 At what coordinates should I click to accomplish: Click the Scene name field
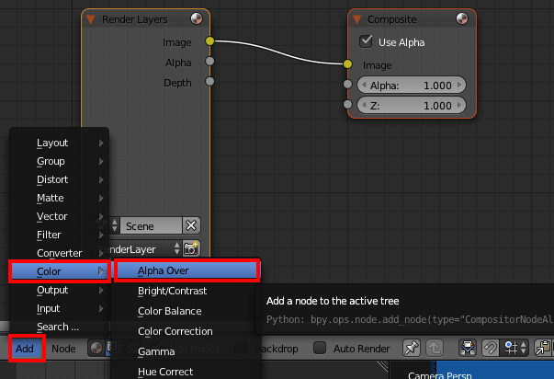click(152, 225)
